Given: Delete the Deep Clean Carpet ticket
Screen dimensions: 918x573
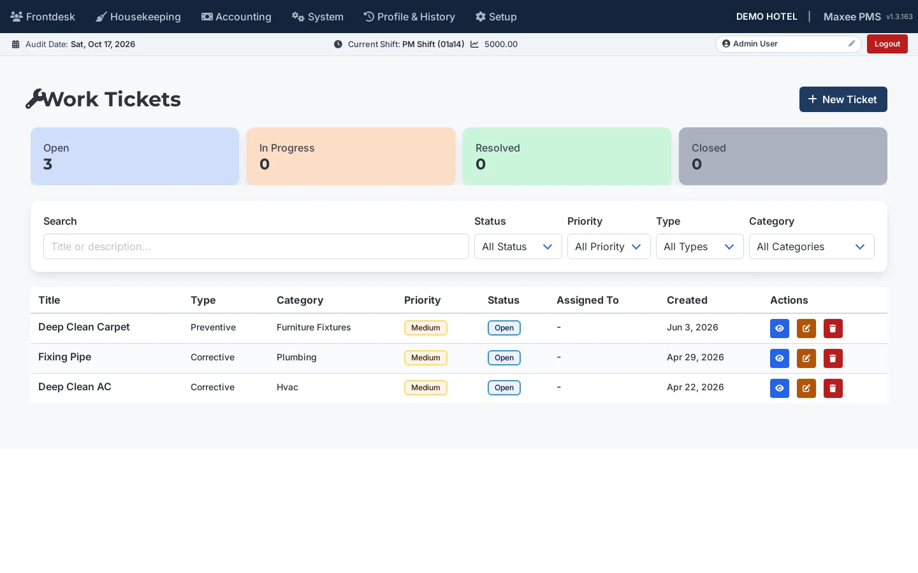Looking at the screenshot, I should [x=833, y=329].
